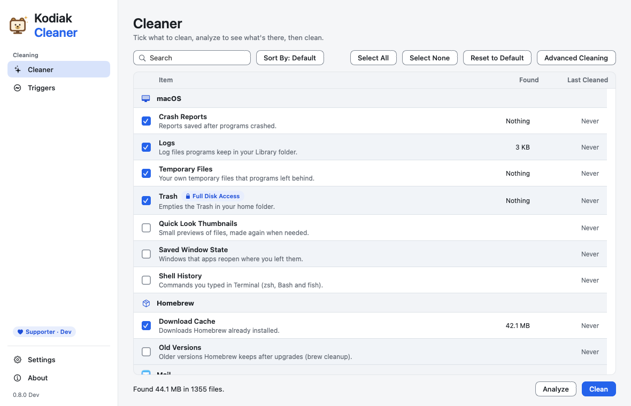Focus the Search input field
631x406 pixels.
[192, 58]
